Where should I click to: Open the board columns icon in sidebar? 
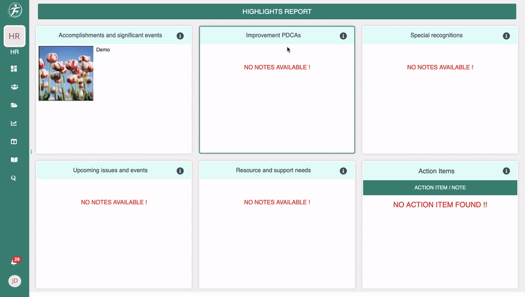pos(14,141)
